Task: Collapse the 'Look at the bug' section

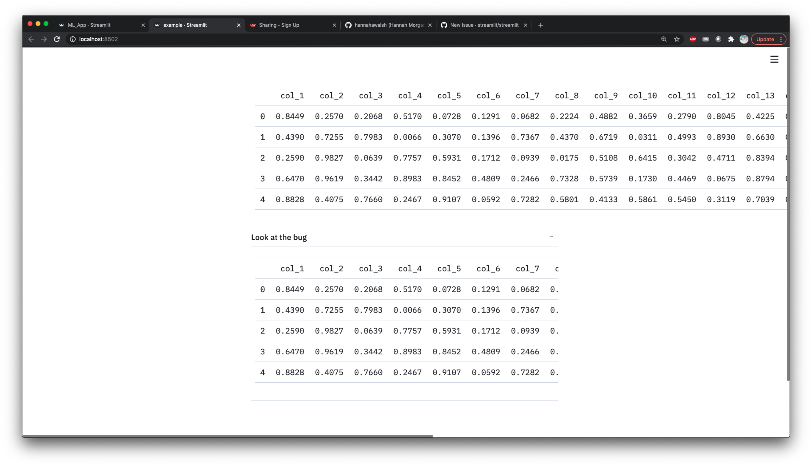Action: (552, 236)
